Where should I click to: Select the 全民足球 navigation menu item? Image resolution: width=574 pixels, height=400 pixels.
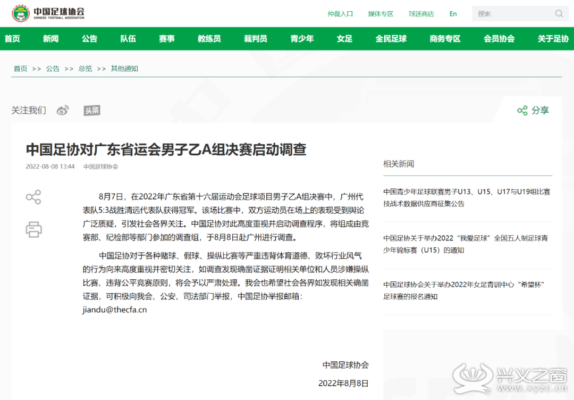tap(391, 38)
